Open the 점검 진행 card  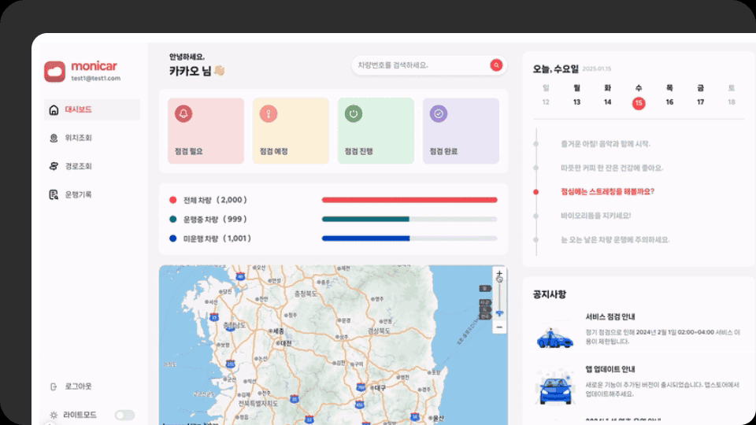[376, 131]
